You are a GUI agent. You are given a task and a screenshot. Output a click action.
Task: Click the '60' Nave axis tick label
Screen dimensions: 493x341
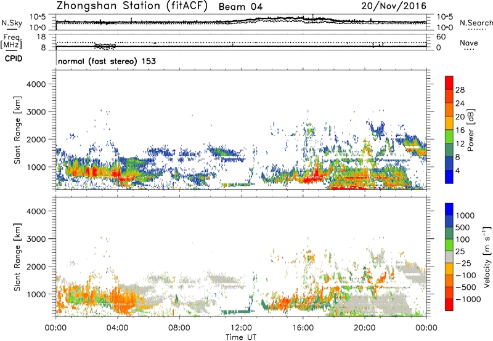tap(441, 37)
